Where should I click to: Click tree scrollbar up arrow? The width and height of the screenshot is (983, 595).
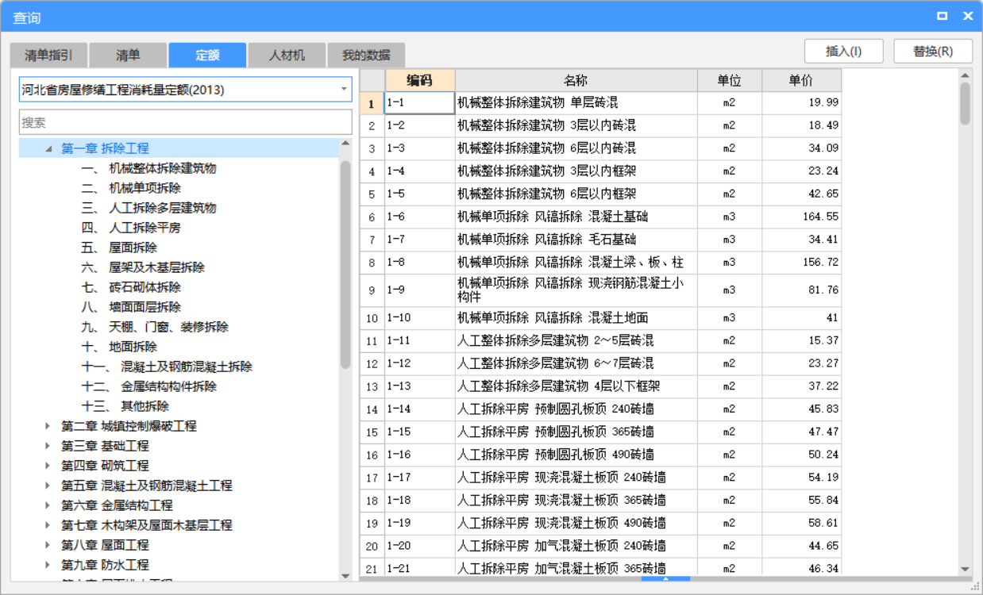tap(345, 144)
